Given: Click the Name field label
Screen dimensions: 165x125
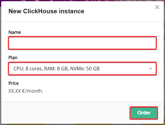Looking at the screenshot, I should pyautogui.click(x=15, y=32).
